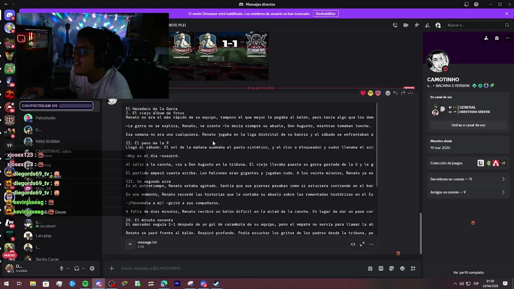This screenshot has width=514, height=289.
Task: Dismiss the Streamer mode banner
Action: pyautogui.click(x=507, y=14)
